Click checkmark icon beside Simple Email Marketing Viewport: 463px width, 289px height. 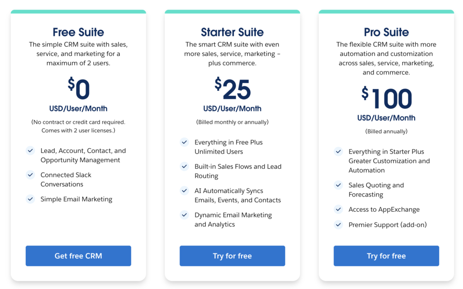[30, 199]
